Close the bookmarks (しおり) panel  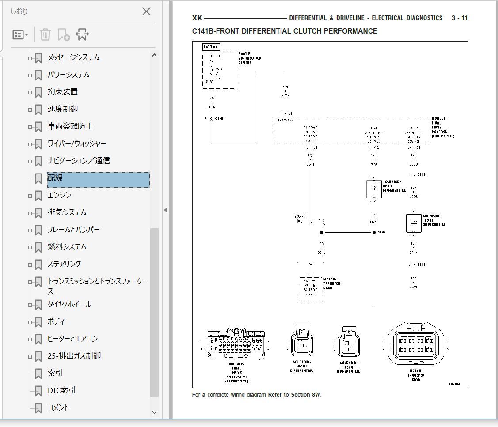(146, 11)
